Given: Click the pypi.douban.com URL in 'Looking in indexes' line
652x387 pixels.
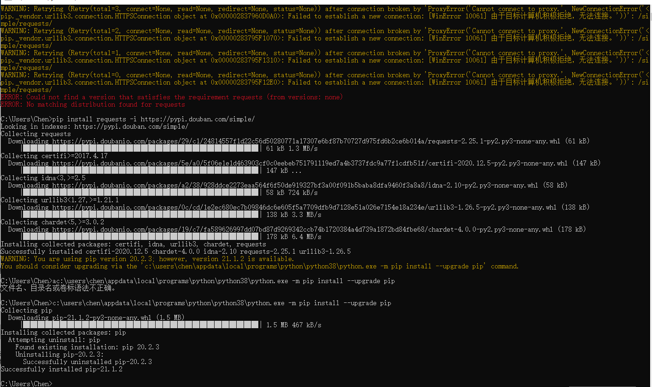Looking at the screenshot, I should pos(131,126).
